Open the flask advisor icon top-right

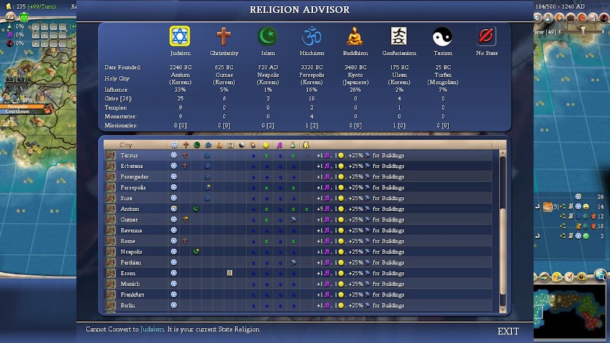pos(548,17)
